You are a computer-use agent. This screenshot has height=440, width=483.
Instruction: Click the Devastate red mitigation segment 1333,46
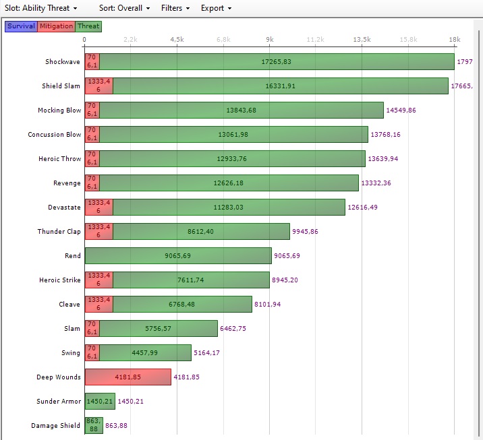(99, 208)
